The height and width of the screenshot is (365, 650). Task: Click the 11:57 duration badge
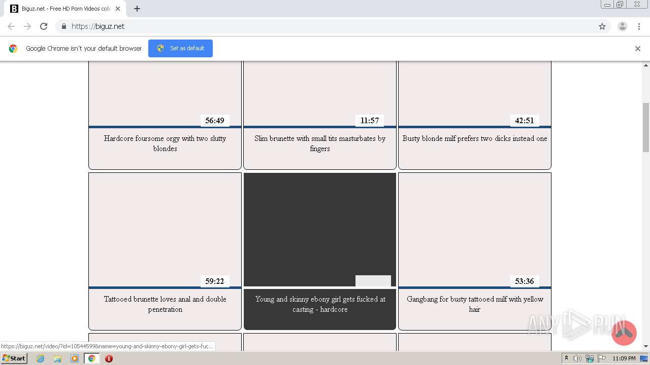370,121
